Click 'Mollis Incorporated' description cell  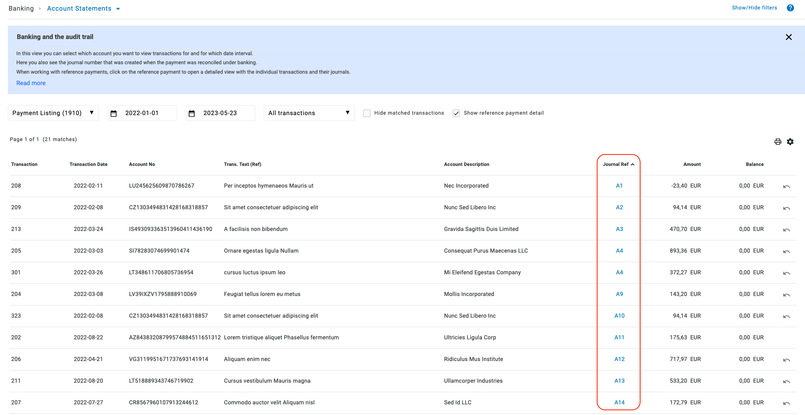point(469,294)
